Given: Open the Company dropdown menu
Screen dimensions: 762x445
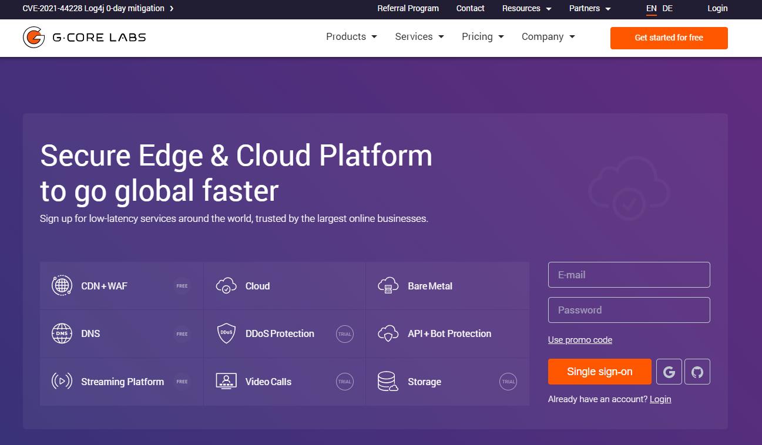Looking at the screenshot, I should point(548,36).
